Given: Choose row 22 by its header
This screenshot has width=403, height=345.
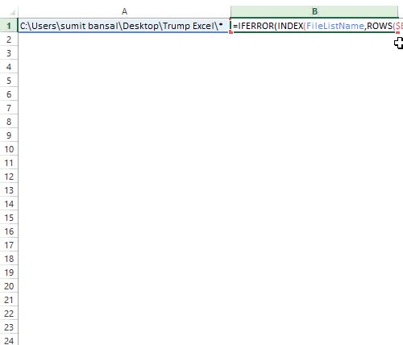Looking at the screenshot, I should point(9,314).
